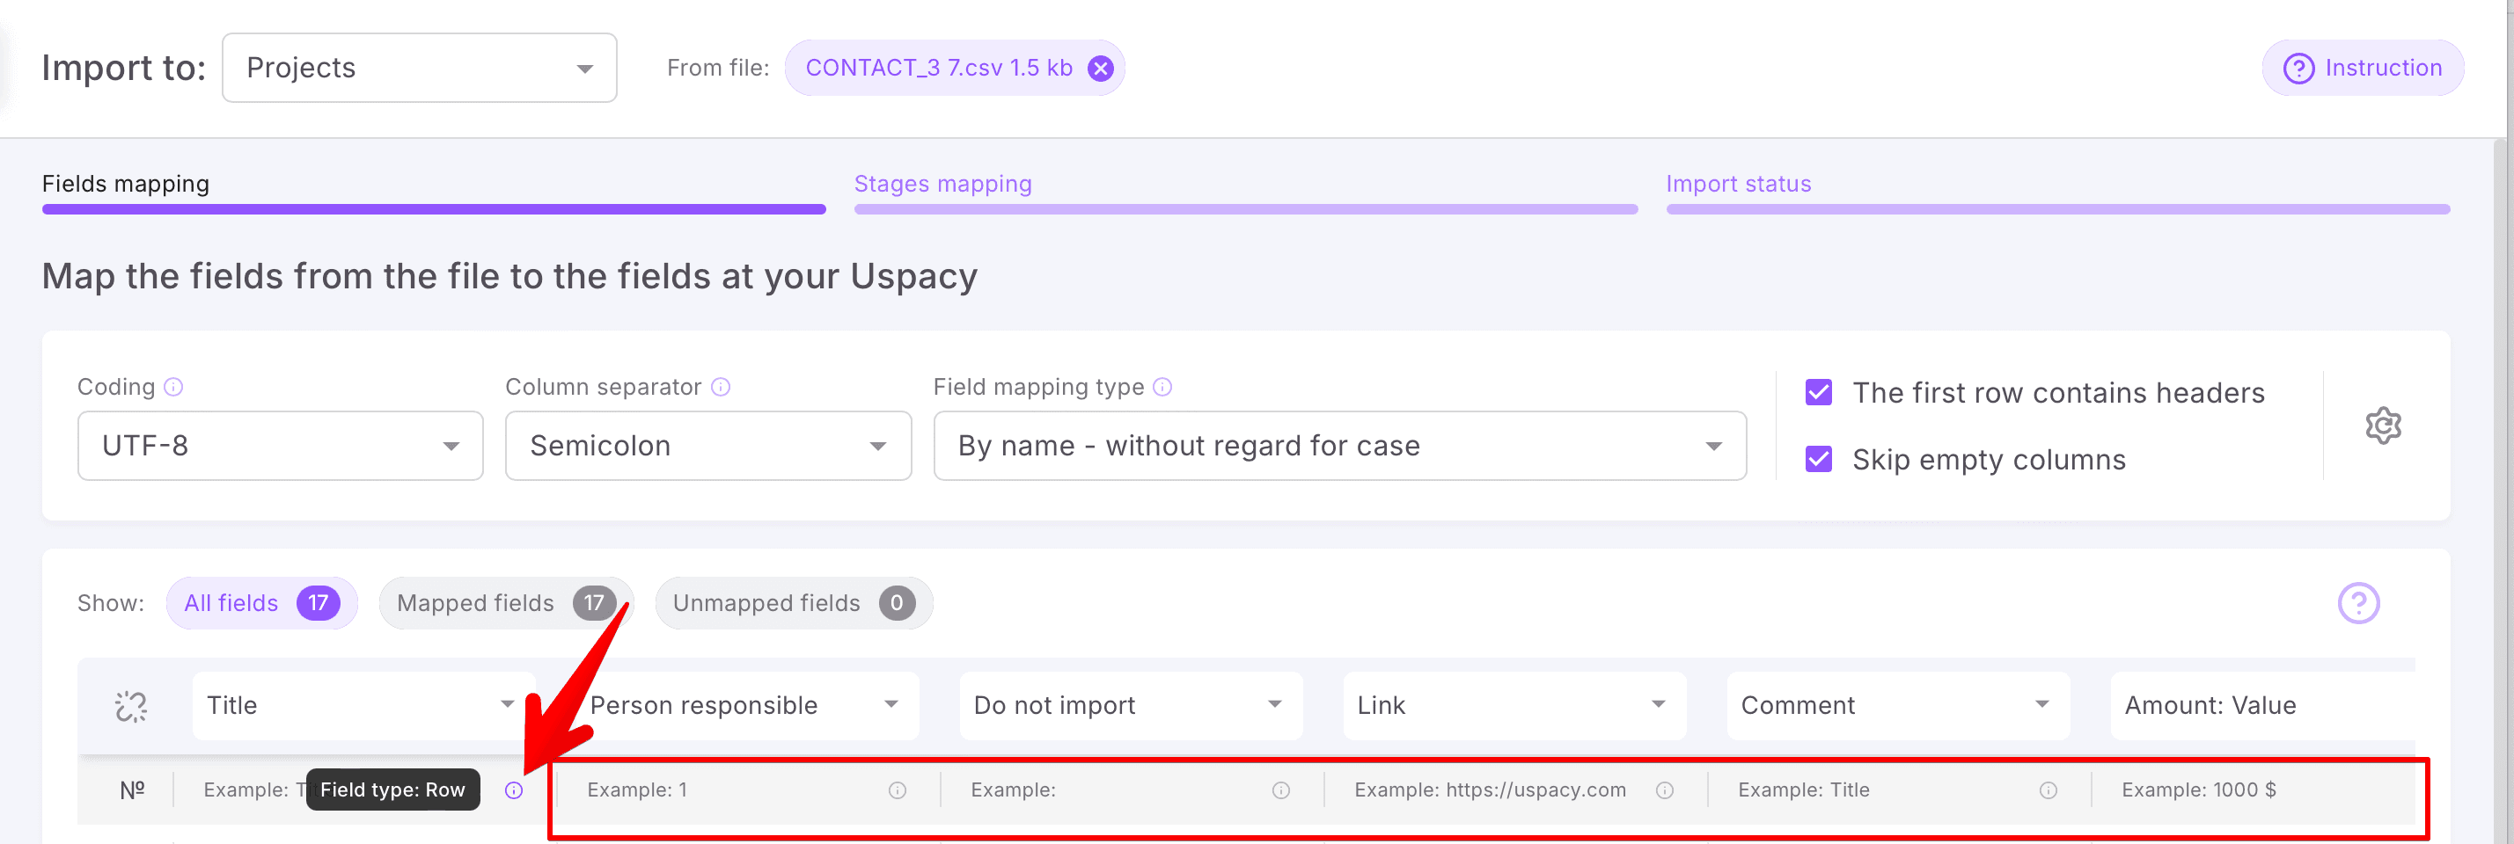Disable Skip empty columns
Viewport: 2514px width, 844px height.
coord(1818,459)
